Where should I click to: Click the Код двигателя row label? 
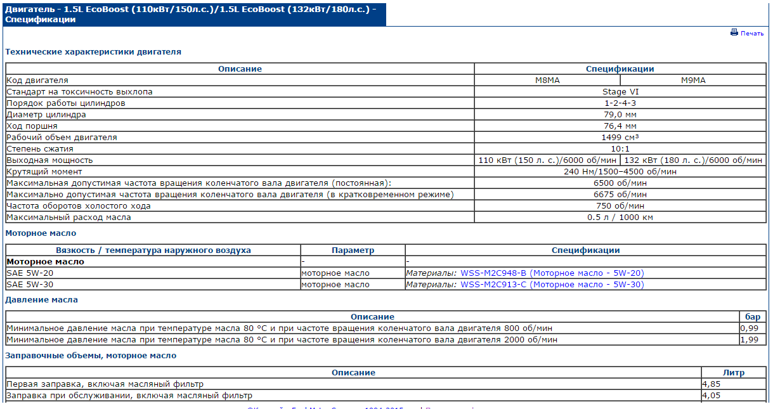pyautogui.click(x=37, y=81)
